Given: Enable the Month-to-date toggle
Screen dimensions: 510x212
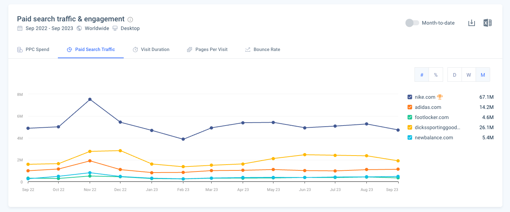Looking at the screenshot, I should 412,23.
